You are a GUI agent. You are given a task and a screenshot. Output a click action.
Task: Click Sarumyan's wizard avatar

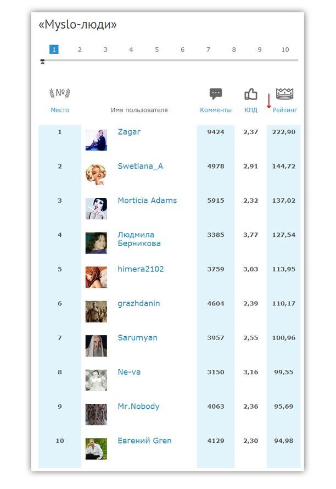(x=96, y=346)
